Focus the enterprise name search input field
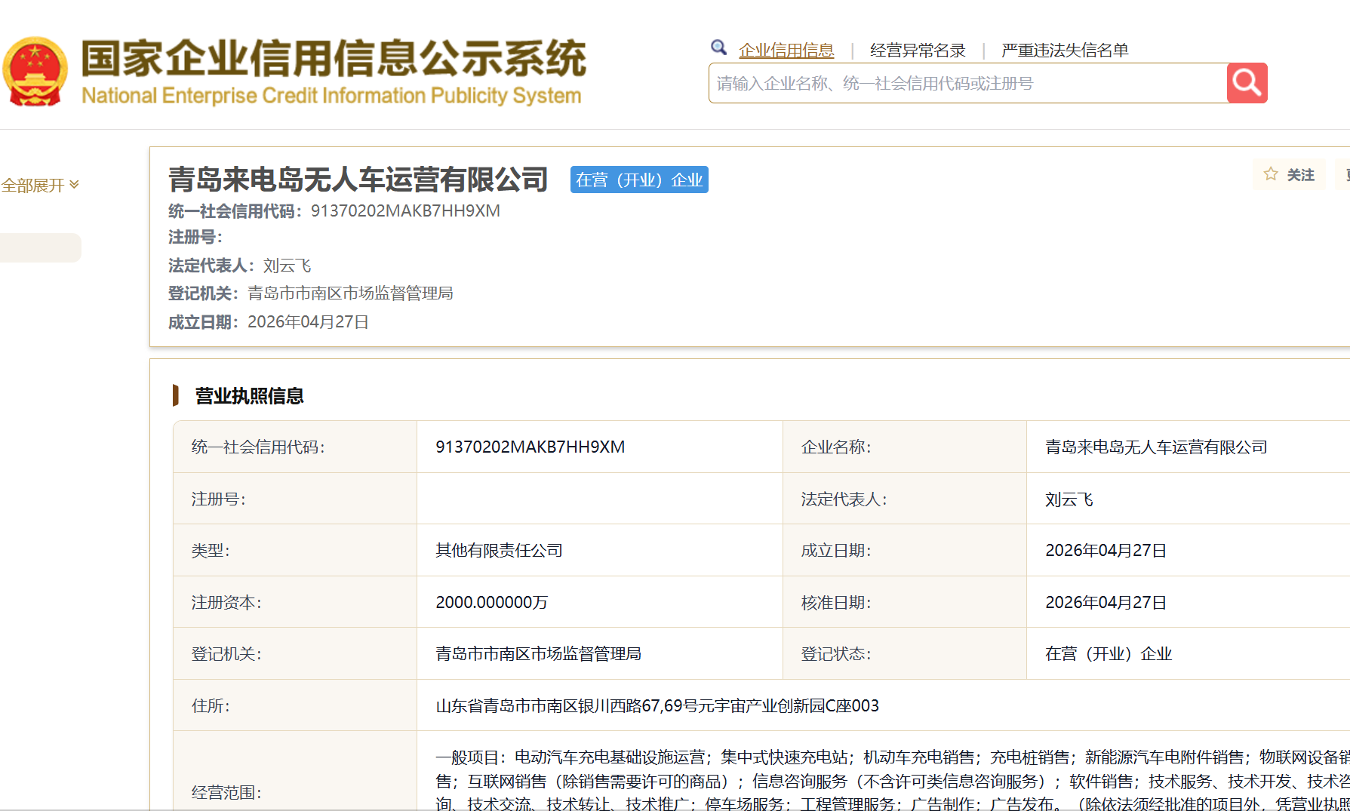 click(x=967, y=83)
